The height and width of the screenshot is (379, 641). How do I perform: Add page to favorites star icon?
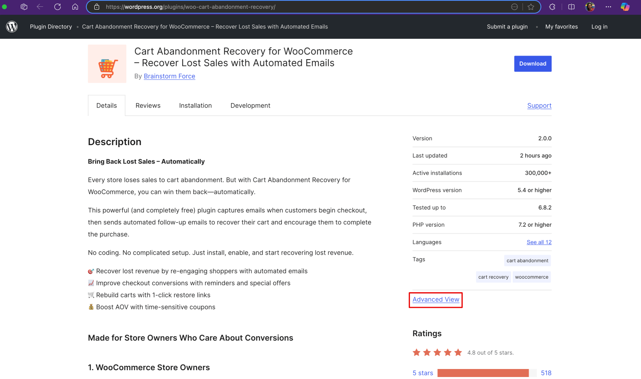pos(531,7)
